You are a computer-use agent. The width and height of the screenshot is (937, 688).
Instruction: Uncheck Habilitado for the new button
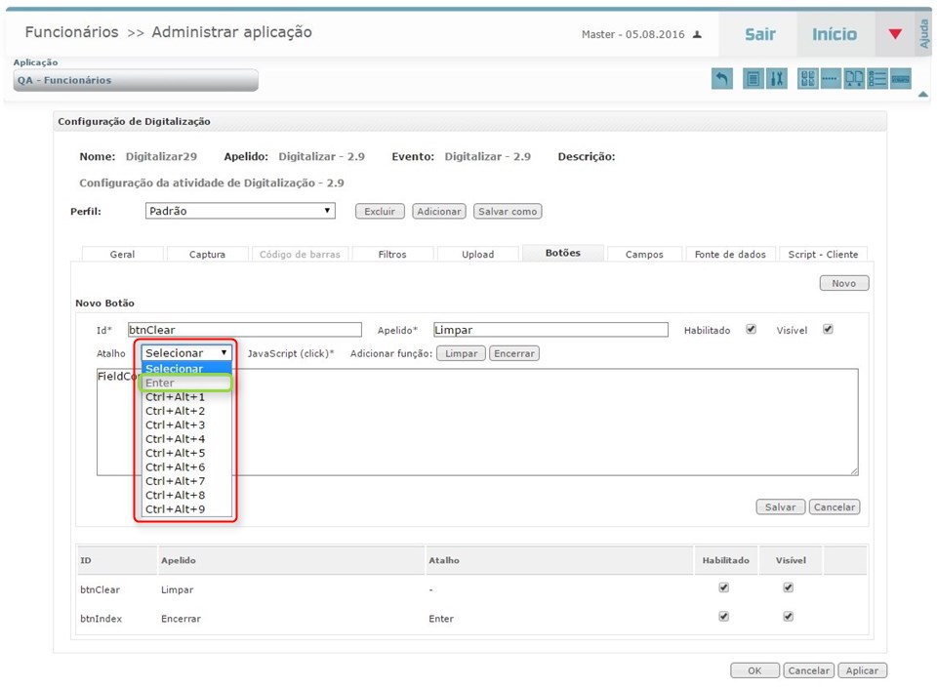[751, 329]
